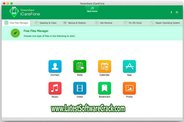Open the Contact files icon
184x122 pixels.
point(55,66)
